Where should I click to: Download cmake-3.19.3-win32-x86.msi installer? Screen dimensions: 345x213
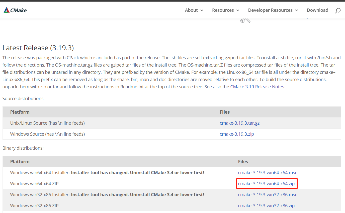[267, 195]
